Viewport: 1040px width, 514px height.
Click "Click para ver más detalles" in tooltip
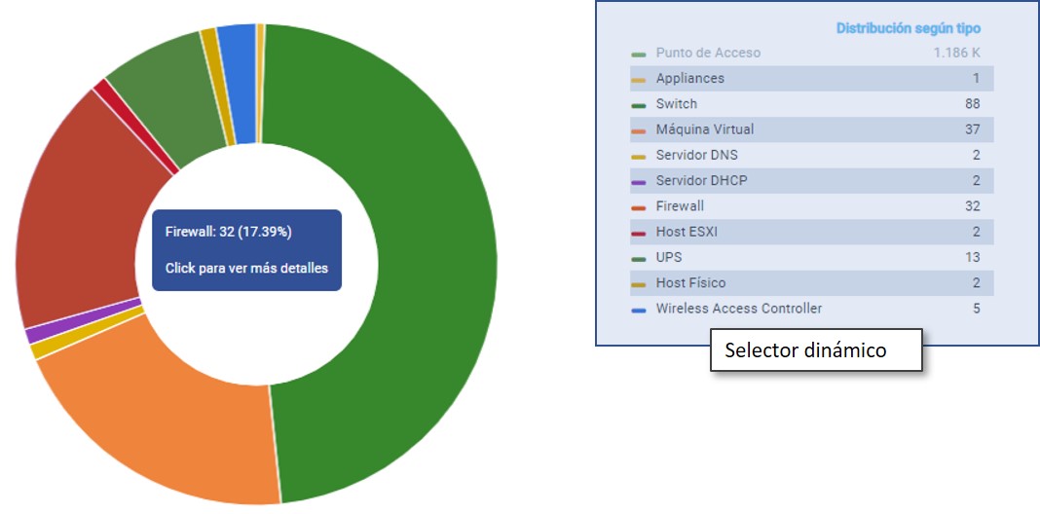(246, 268)
